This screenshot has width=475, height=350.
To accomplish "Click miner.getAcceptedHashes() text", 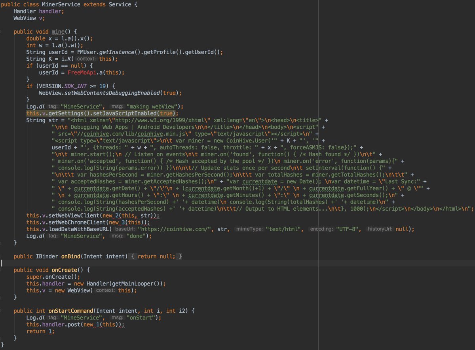I will pyautogui.click(x=164, y=182).
